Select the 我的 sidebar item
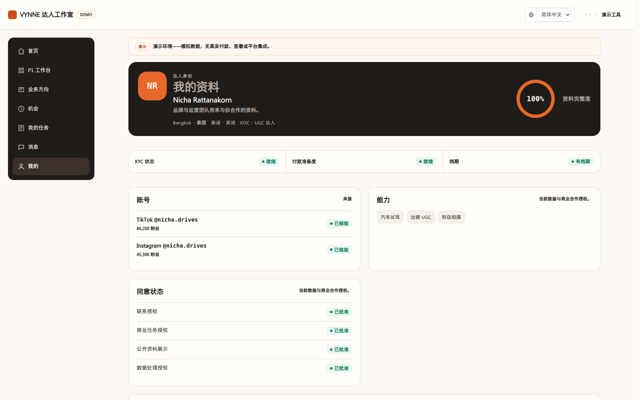Viewport: 640px width, 400px height. point(51,166)
